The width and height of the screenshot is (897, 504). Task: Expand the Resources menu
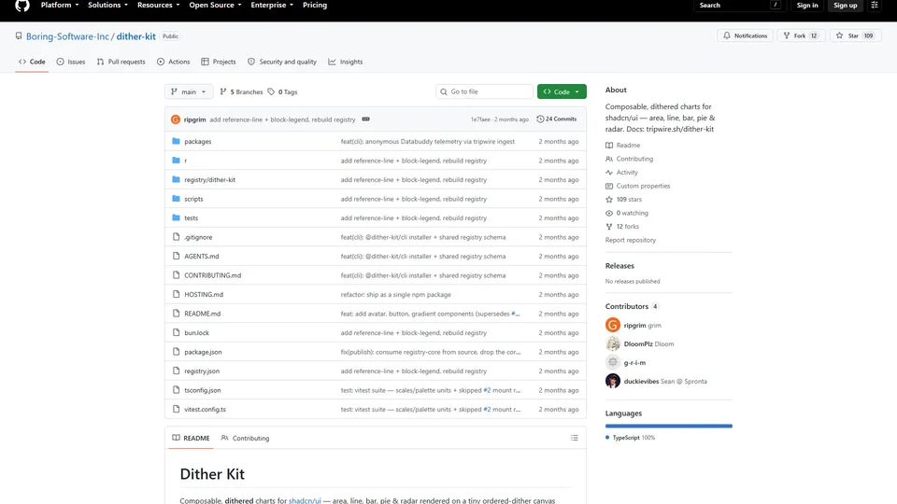tap(159, 6)
